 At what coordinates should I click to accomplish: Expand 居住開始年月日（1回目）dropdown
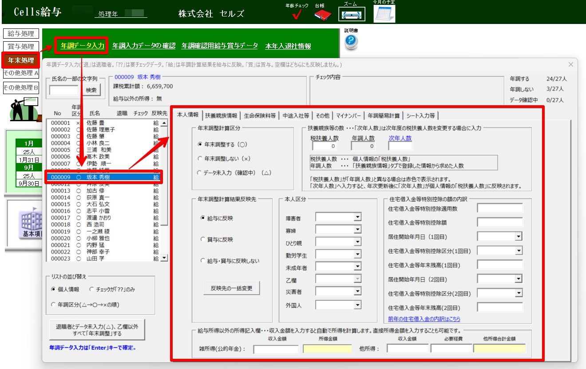click(518, 237)
